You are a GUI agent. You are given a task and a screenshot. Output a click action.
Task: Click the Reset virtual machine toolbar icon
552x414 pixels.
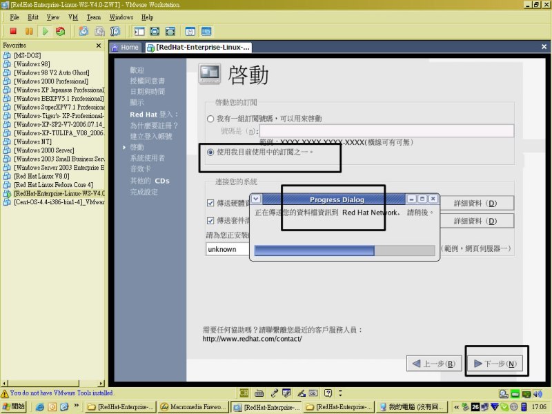click(61, 31)
